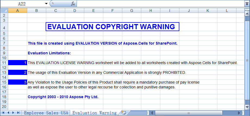
Task: Click the EVALUATION COPYRIGHT WARNING title cell
Action: (x=112, y=27)
